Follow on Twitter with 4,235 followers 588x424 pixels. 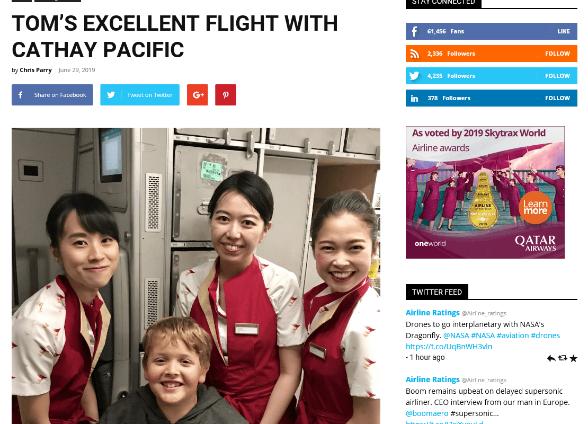(557, 76)
